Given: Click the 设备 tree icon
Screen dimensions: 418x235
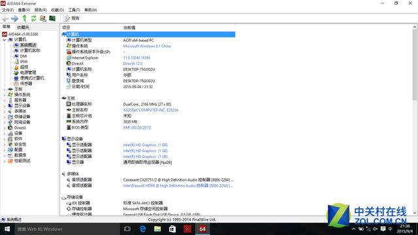Looking at the screenshot, I should click(x=10, y=133).
